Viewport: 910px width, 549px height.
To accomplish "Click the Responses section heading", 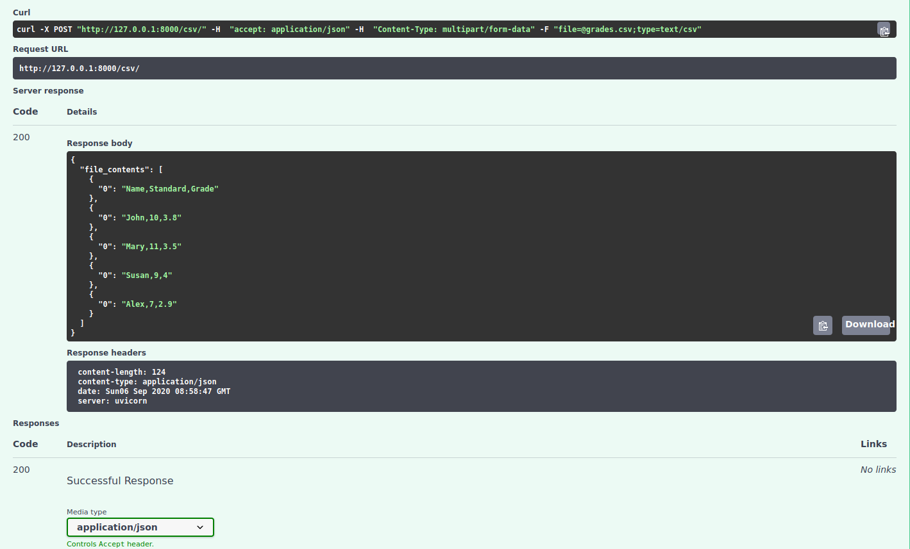I will click(x=36, y=423).
